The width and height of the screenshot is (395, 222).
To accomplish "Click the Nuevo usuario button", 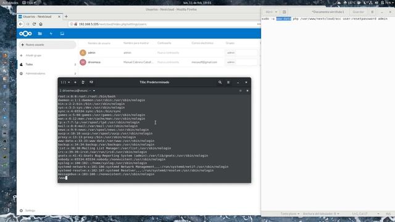I will coord(48,45).
